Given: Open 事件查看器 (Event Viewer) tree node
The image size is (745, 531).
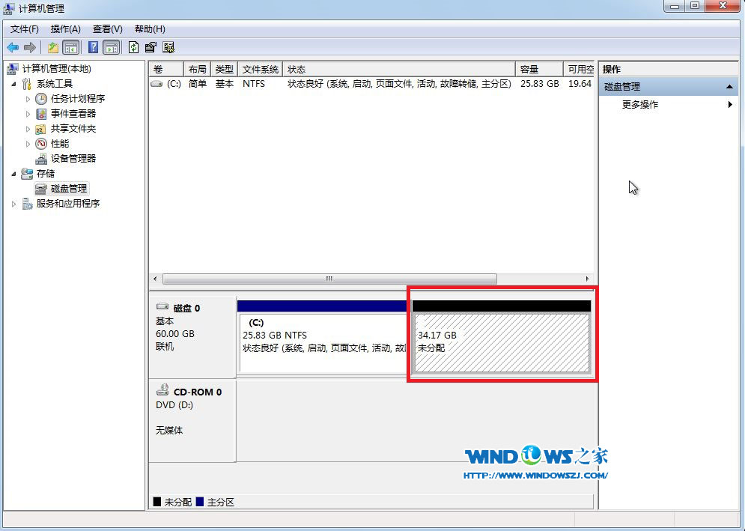Looking at the screenshot, I should pos(73,114).
